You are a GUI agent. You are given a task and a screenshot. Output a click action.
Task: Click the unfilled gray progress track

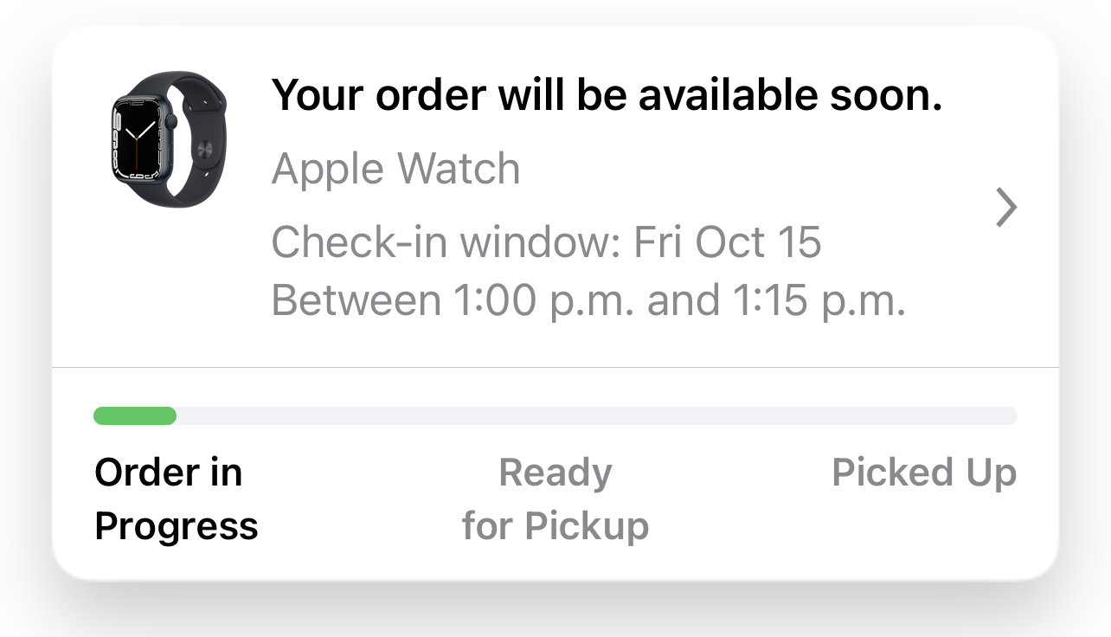597,416
